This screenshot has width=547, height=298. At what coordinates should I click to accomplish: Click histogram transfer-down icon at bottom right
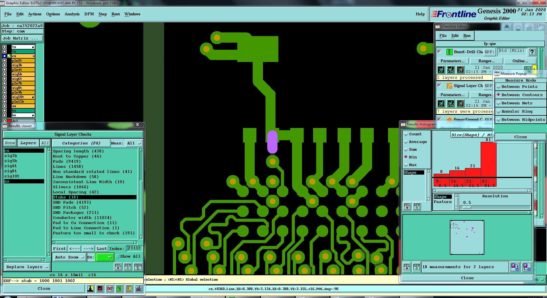[515, 267]
